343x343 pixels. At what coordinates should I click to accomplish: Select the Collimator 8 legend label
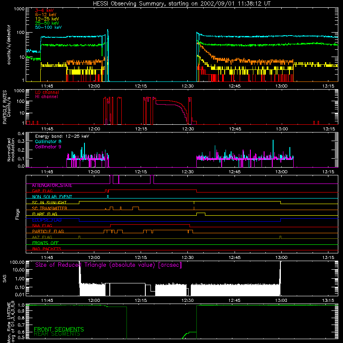[x=48, y=141]
